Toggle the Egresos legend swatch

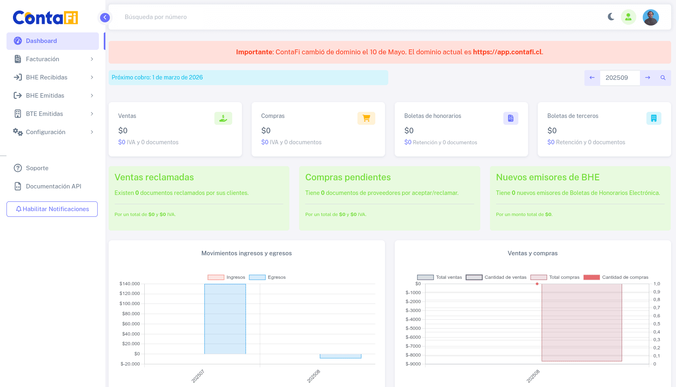click(x=257, y=278)
